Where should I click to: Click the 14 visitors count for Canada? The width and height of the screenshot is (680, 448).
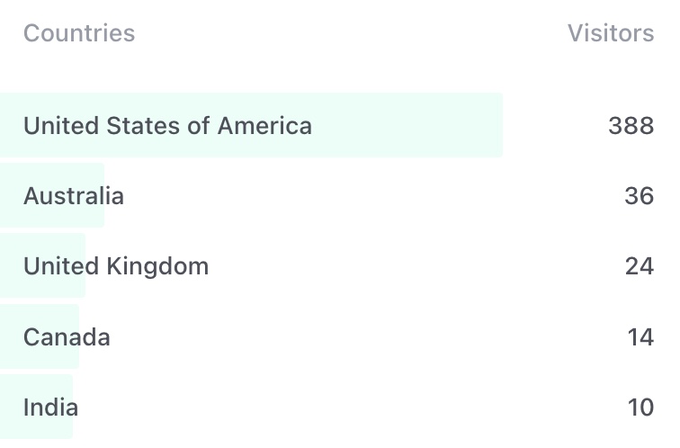[x=640, y=337]
